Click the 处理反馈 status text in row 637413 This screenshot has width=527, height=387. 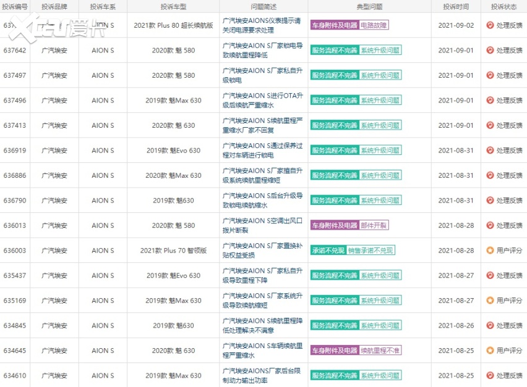pyautogui.click(x=510, y=125)
